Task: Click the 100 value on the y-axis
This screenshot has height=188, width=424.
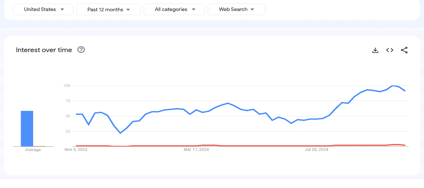Action: (67, 85)
